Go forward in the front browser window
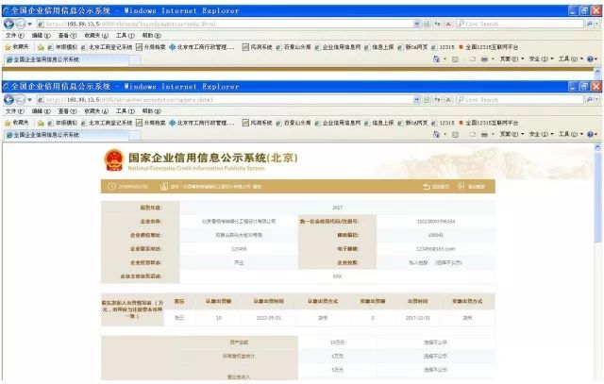The image size is (604, 384). [21, 100]
